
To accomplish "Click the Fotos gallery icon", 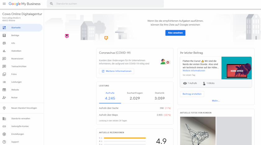I will (4, 74).
